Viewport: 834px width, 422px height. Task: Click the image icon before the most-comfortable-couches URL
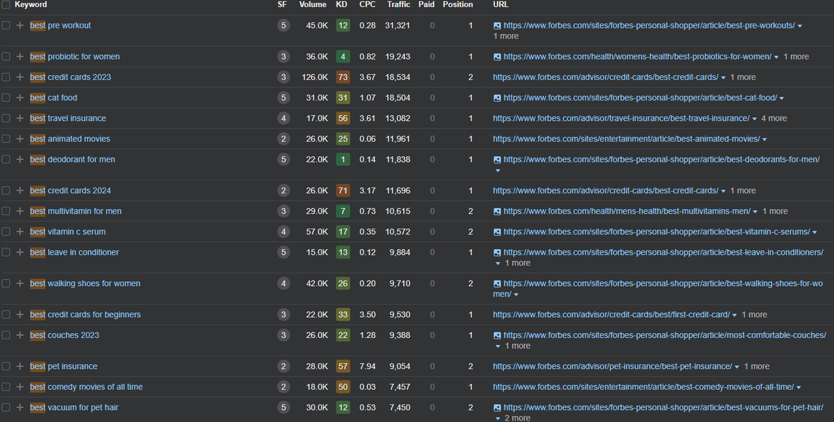[497, 335]
